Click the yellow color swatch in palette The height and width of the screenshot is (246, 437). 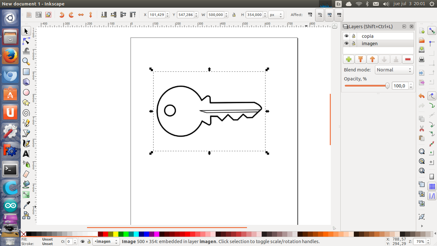[116, 234]
